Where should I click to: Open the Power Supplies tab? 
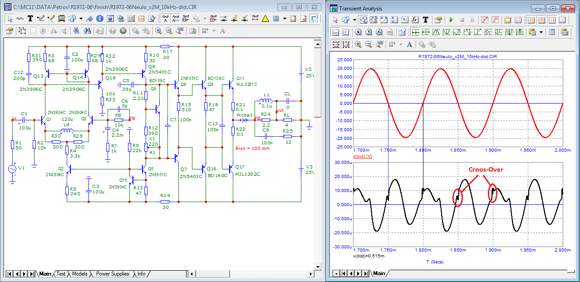pyautogui.click(x=112, y=274)
